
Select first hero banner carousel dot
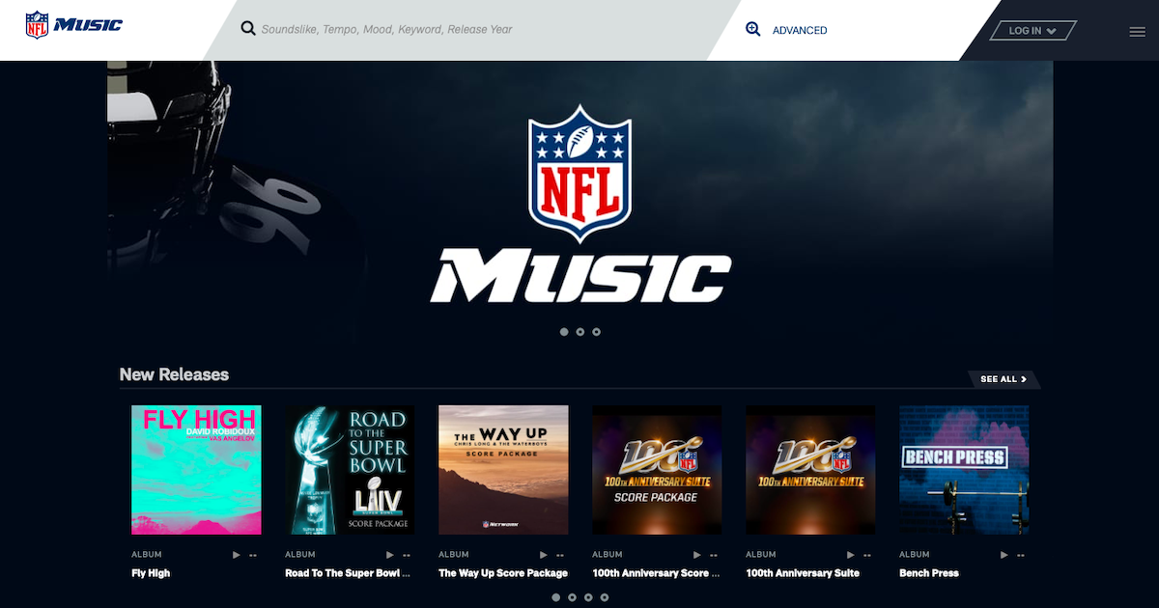click(564, 332)
